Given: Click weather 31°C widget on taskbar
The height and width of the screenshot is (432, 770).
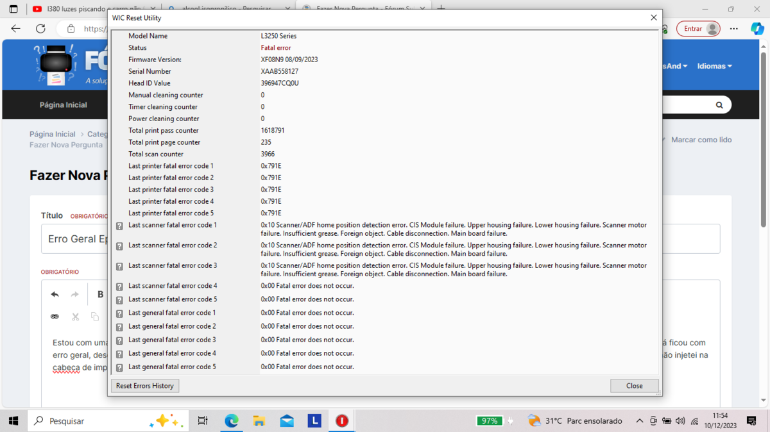Looking at the screenshot, I should tap(575, 421).
